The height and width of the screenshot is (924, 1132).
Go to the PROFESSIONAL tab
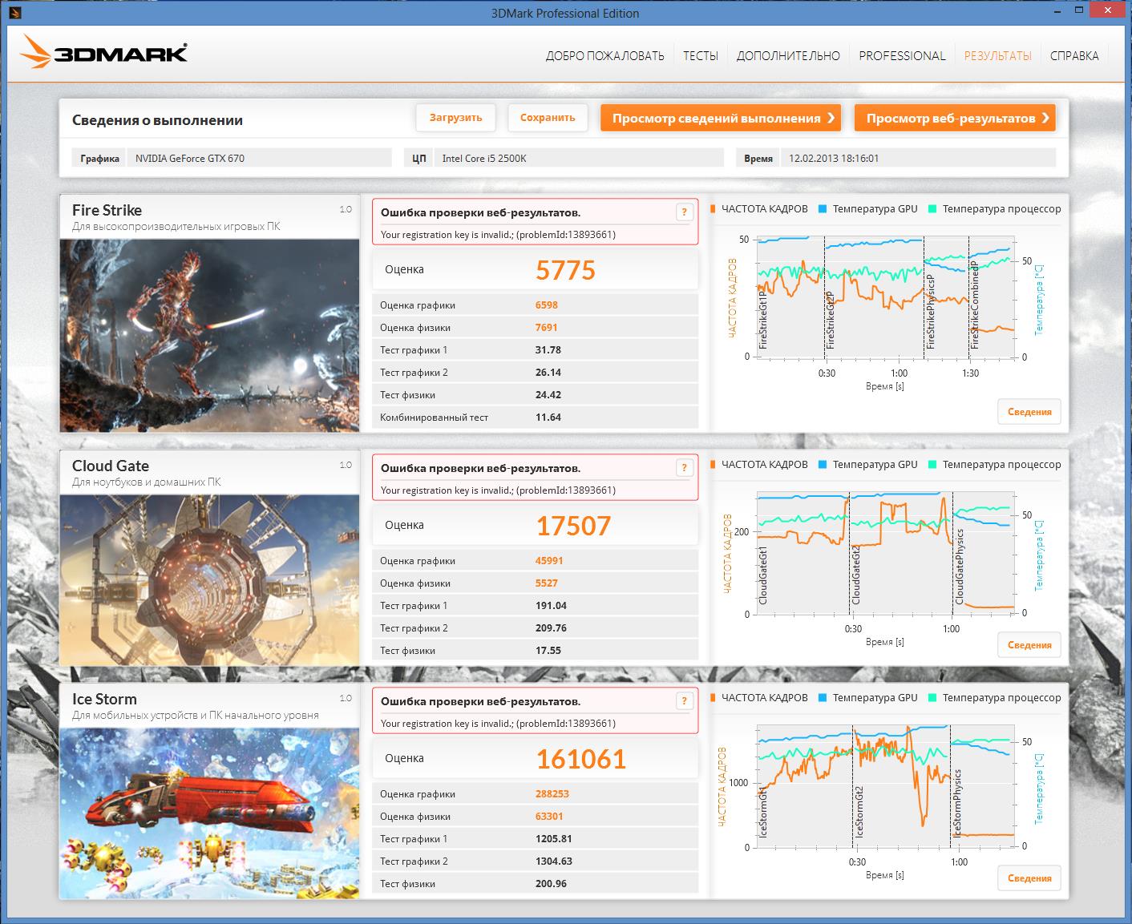click(902, 56)
